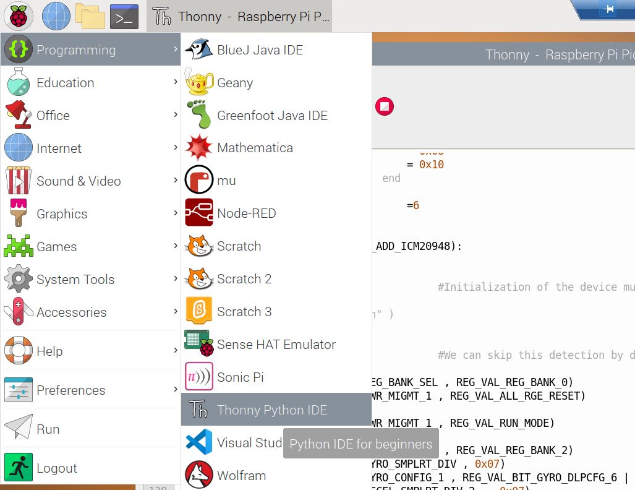Click the Logout running man icon
Screen dimensions: 635x490
click(x=18, y=467)
